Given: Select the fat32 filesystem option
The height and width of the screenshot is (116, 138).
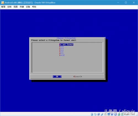Looking at the screenshot, I should point(62,55).
